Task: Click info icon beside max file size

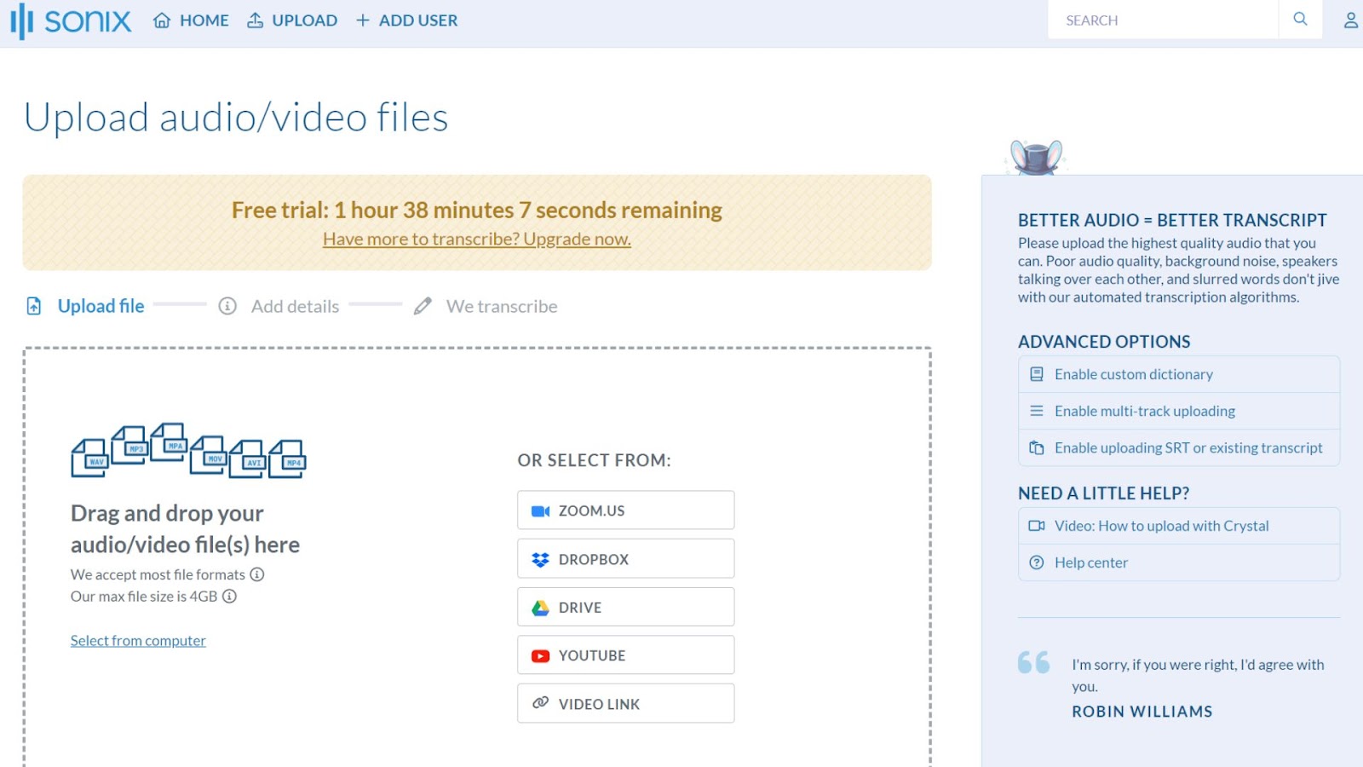Action: (x=229, y=597)
